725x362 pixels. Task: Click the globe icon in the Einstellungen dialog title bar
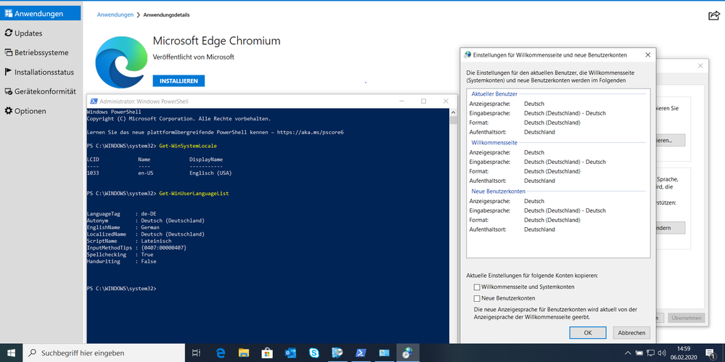[467, 54]
